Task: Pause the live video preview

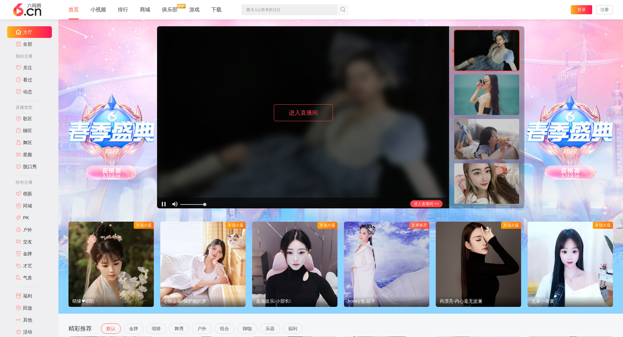Action: click(164, 204)
